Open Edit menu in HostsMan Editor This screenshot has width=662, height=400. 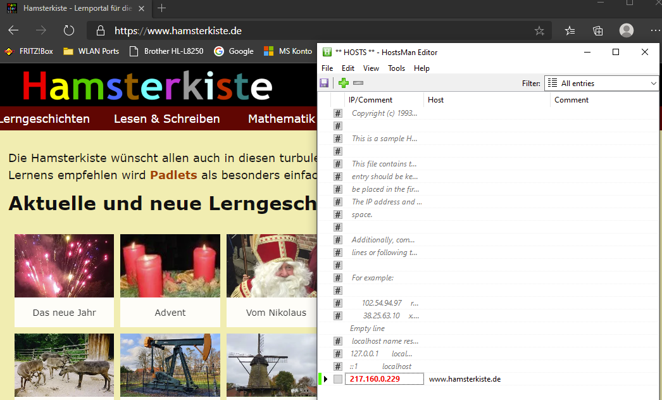coord(348,68)
